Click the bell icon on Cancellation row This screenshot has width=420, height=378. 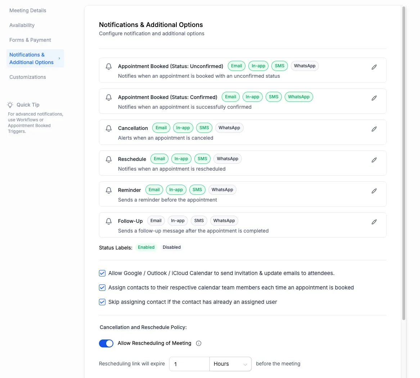[109, 129]
